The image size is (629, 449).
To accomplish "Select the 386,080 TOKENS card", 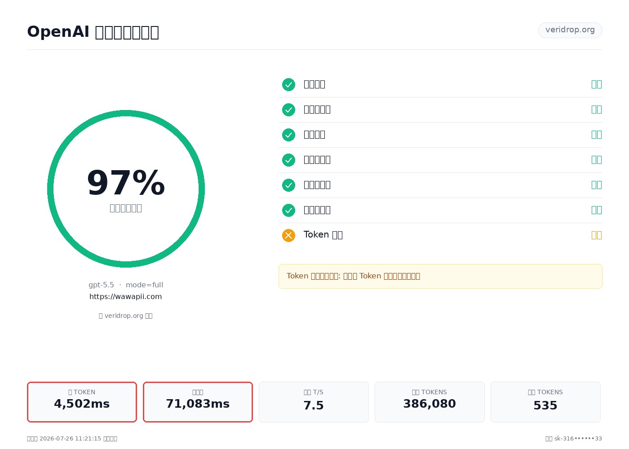I will pyautogui.click(x=430, y=402).
